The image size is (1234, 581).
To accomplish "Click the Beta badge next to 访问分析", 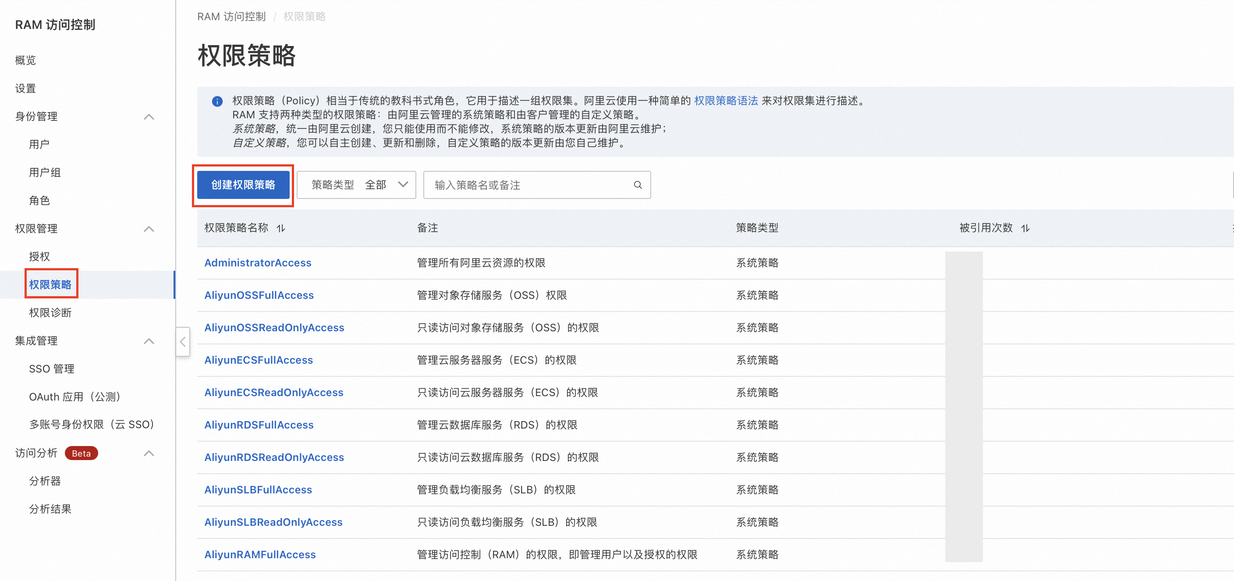I will pyautogui.click(x=82, y=453).
